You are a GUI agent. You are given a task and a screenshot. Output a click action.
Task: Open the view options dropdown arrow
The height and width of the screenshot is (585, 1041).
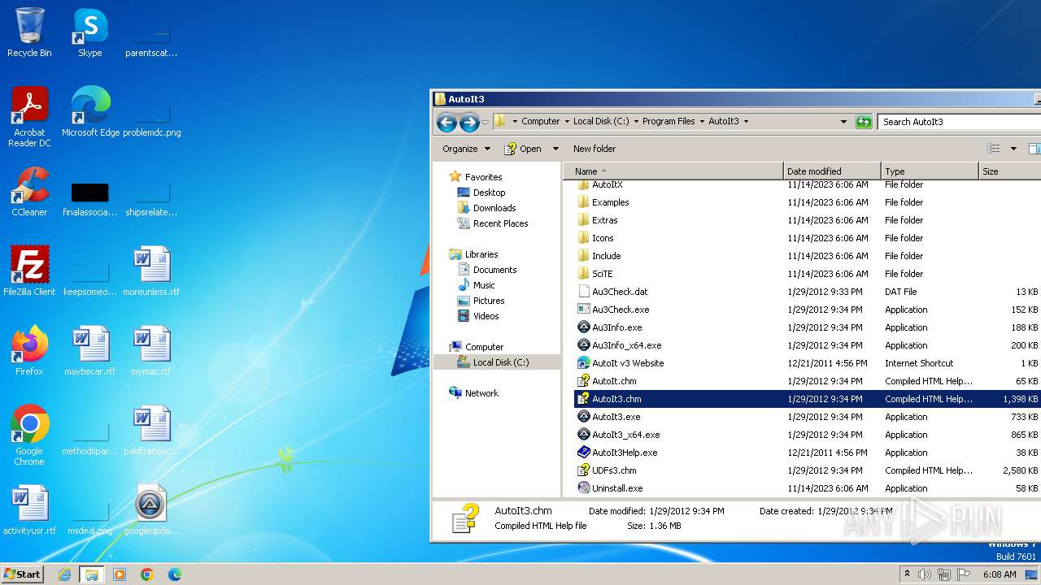[1013, 149]
